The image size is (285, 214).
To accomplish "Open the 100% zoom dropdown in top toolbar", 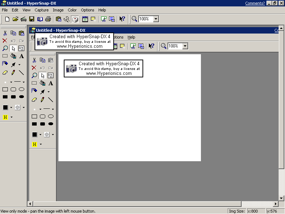I will click(156, 19).
